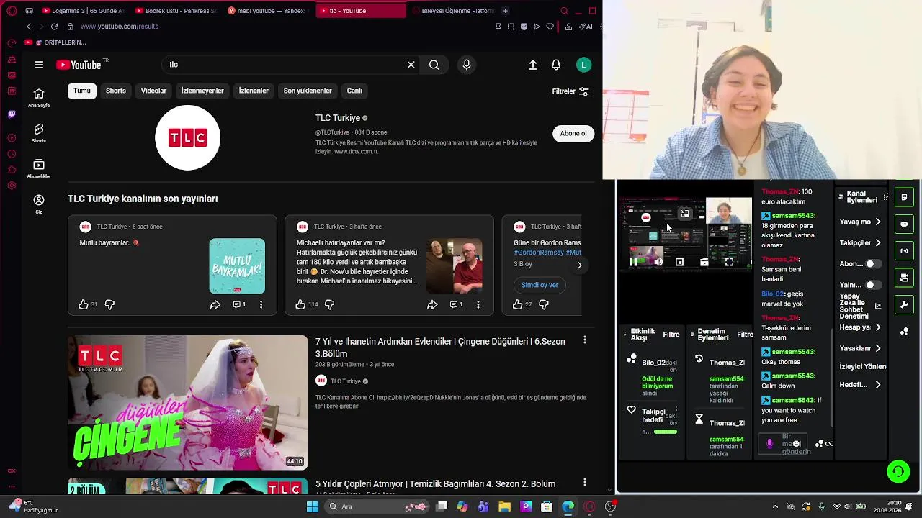This screenshot has width=922, height=518.
Task: Expand the Yasaklananlar option
Action: coord(861,348)
